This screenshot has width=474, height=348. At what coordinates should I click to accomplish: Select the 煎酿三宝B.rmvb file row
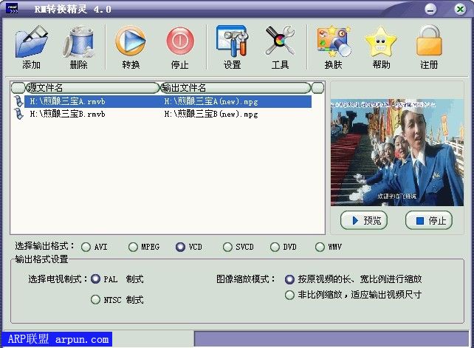[x=66, y=115]
